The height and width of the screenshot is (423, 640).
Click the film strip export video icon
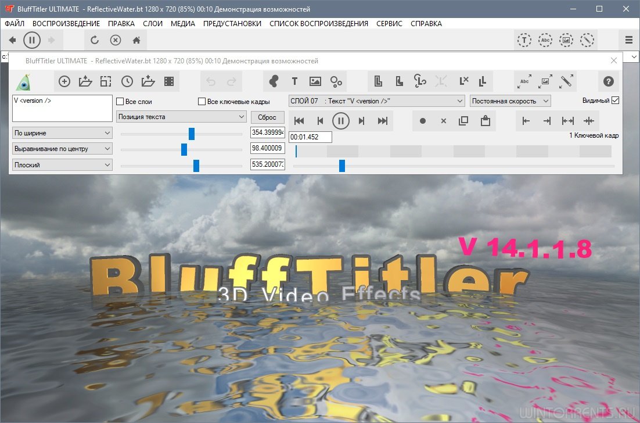(x=169, y=81)
